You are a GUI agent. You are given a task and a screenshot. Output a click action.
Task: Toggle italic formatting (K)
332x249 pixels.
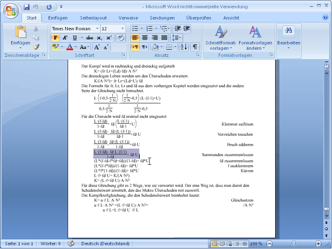coord(65,38)
